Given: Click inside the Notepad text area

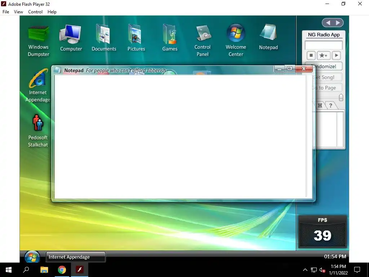Looking at the screenshot, I should (180, 137).
